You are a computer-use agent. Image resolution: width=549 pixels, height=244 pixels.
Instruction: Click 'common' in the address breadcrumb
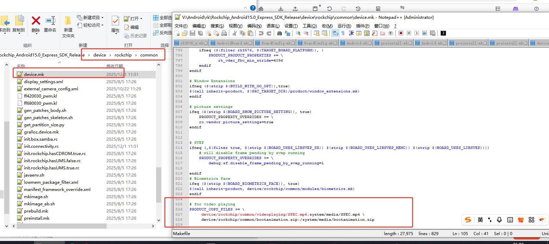149,55
